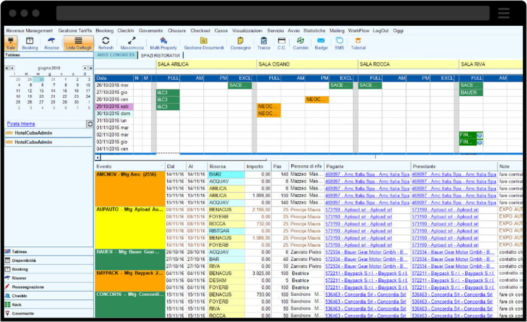Viewport: 527px width, 322px height.
Task: Open the first HotelCubeAdmin message
Action: 49,133
